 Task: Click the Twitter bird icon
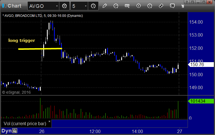pyautogui.click(x=183, y=6)
